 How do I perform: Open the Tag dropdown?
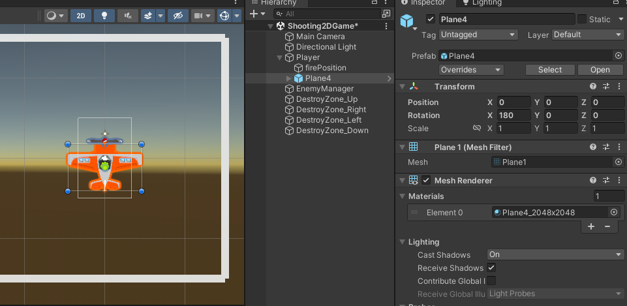click(478, 35)
